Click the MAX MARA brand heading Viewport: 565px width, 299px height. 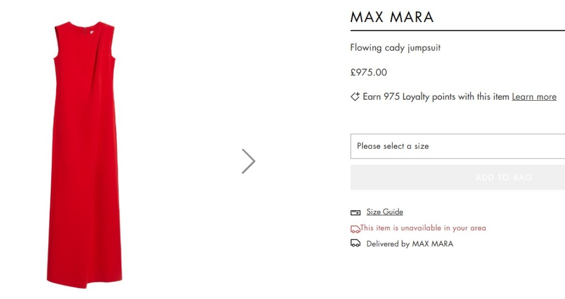click(x=392, y=17)
